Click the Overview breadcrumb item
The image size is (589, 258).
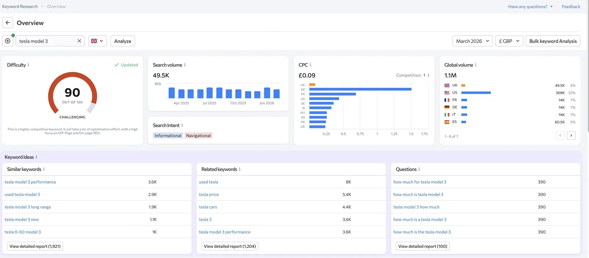(x=56, y=7)
